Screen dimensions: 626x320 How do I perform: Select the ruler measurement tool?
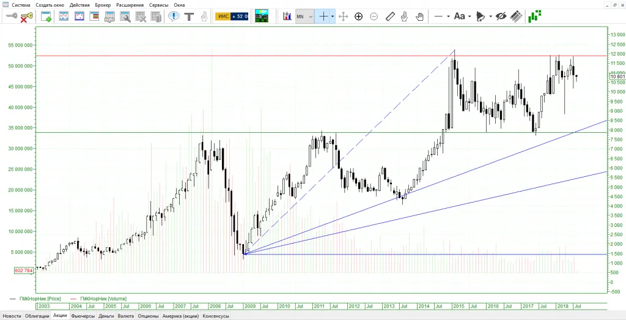point(390,17)
